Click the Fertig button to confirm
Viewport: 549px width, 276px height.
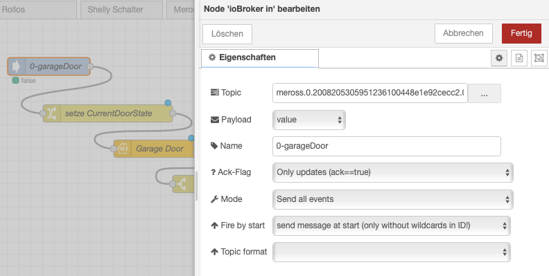(521, 33)
